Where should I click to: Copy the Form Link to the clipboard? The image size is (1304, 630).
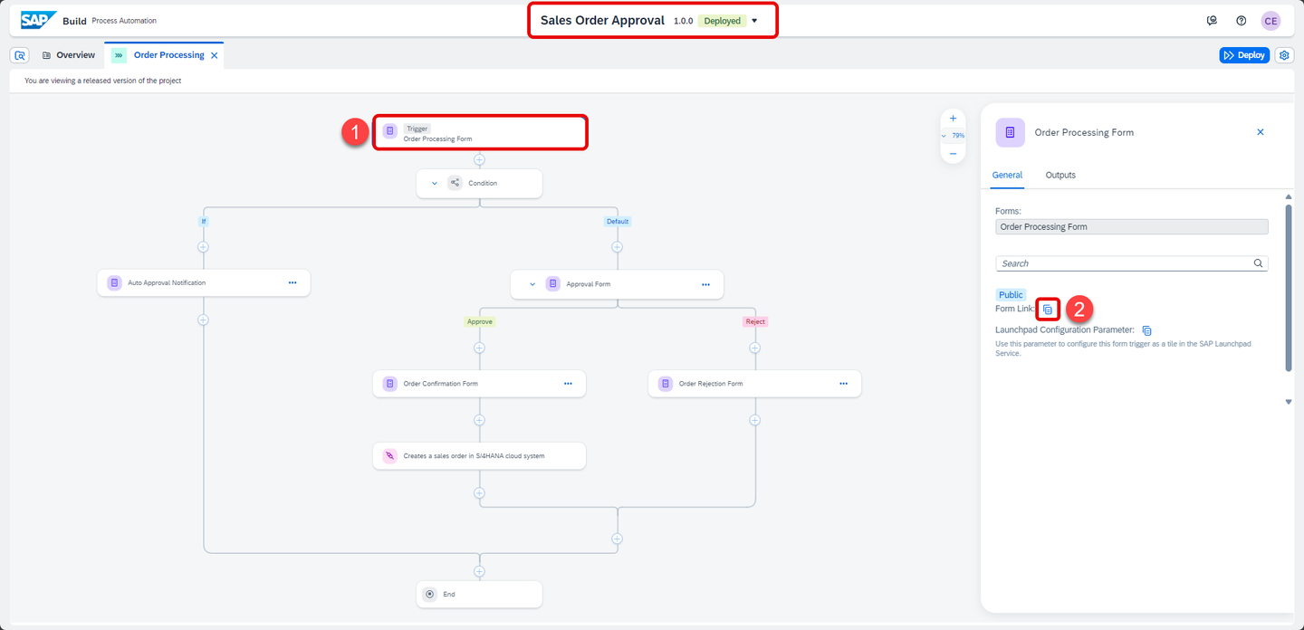coord(1048,310)
